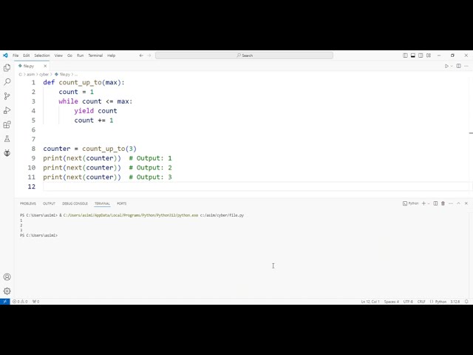
Task: Open notifications bell in status bar
Action: pyautogui.click(x=466, y=302)
